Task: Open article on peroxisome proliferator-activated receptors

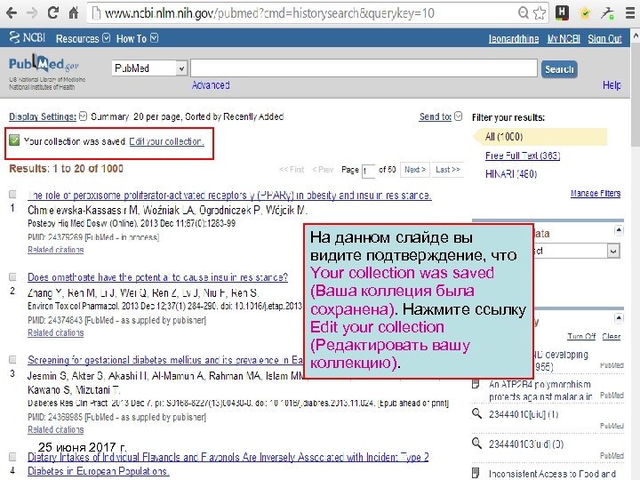Action: click(x=229, y=196)
